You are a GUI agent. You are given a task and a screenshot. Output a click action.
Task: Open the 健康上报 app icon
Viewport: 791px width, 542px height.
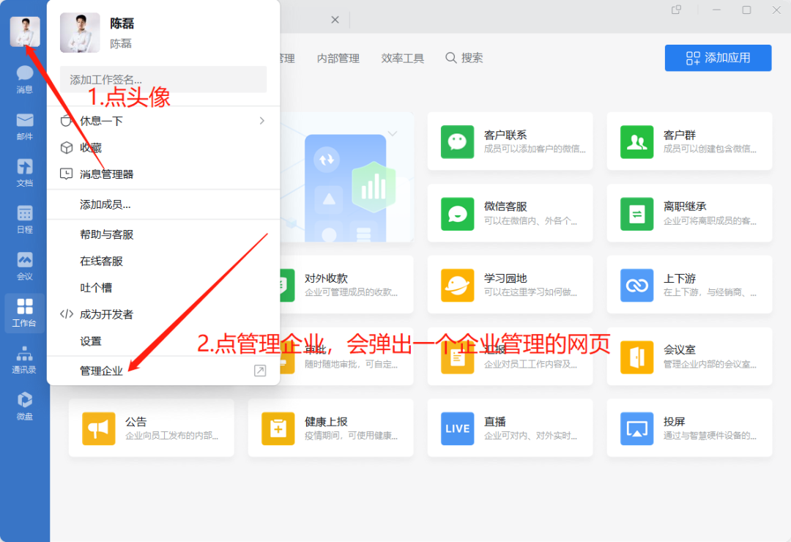(278, 429)
